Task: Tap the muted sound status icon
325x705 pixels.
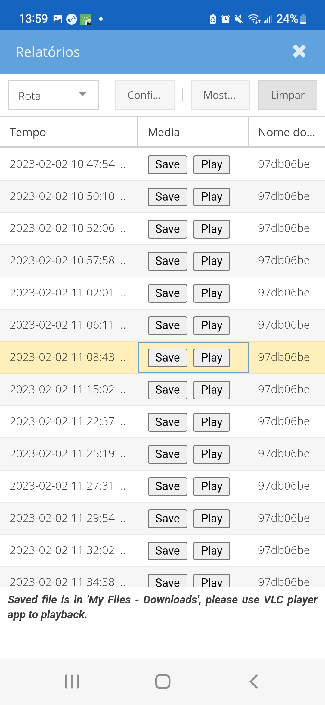Action: (239, 19)
